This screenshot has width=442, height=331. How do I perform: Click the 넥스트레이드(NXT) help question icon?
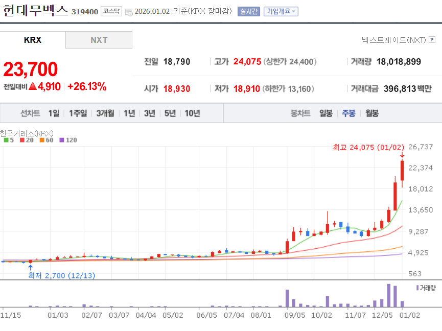pos(432,40)
